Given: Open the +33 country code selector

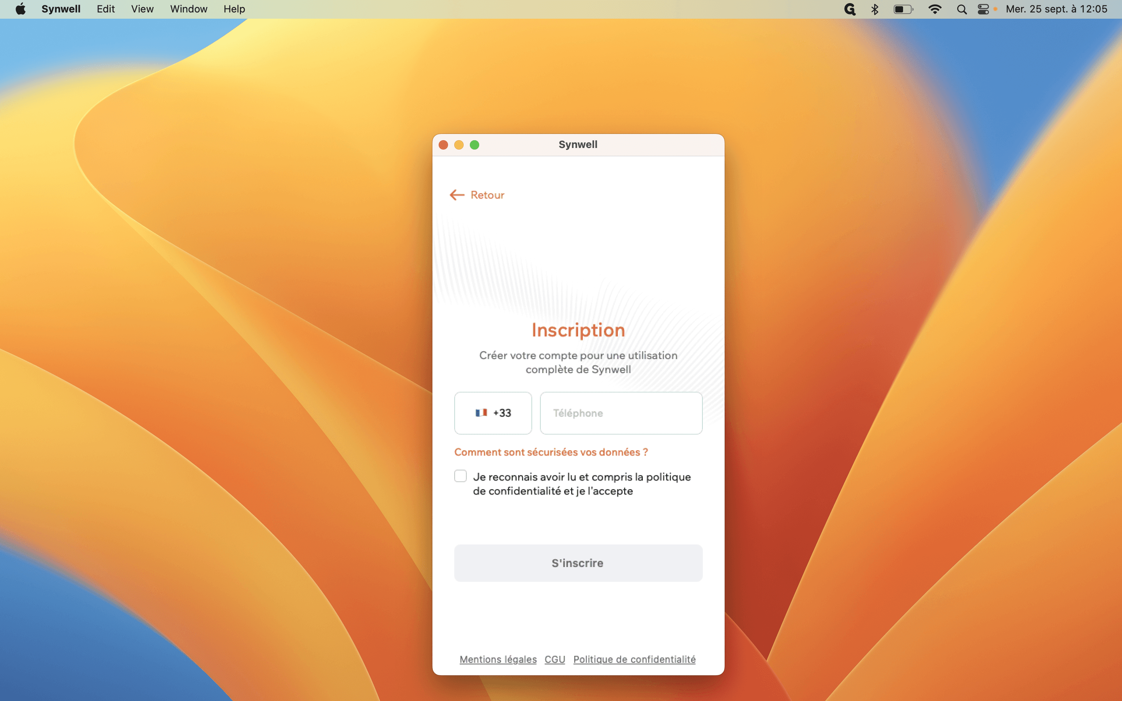Looking at the screenshot, I should [493, 413].
